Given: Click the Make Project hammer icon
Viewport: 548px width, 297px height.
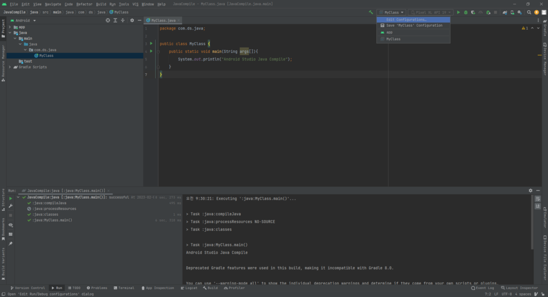Looking at the screenshot, I should [x=371, y=12].
